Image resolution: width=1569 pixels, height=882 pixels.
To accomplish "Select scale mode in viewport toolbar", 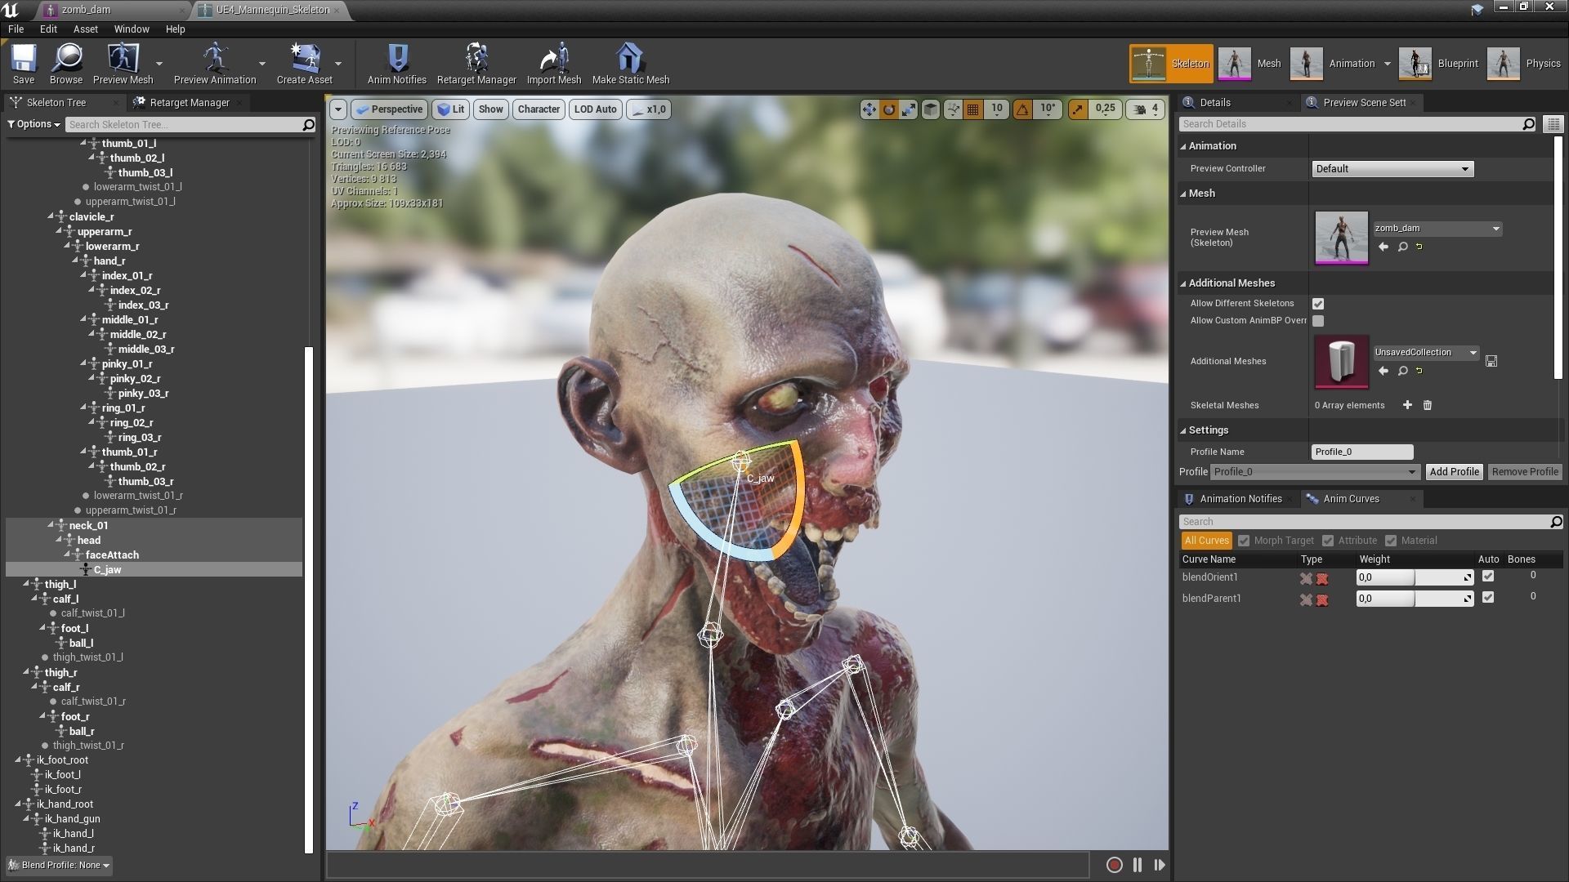I will click(909, 109).
